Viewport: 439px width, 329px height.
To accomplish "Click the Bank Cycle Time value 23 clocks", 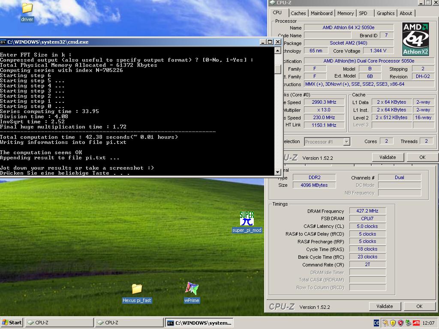I will pyautogui.click(x=367, y=257).
